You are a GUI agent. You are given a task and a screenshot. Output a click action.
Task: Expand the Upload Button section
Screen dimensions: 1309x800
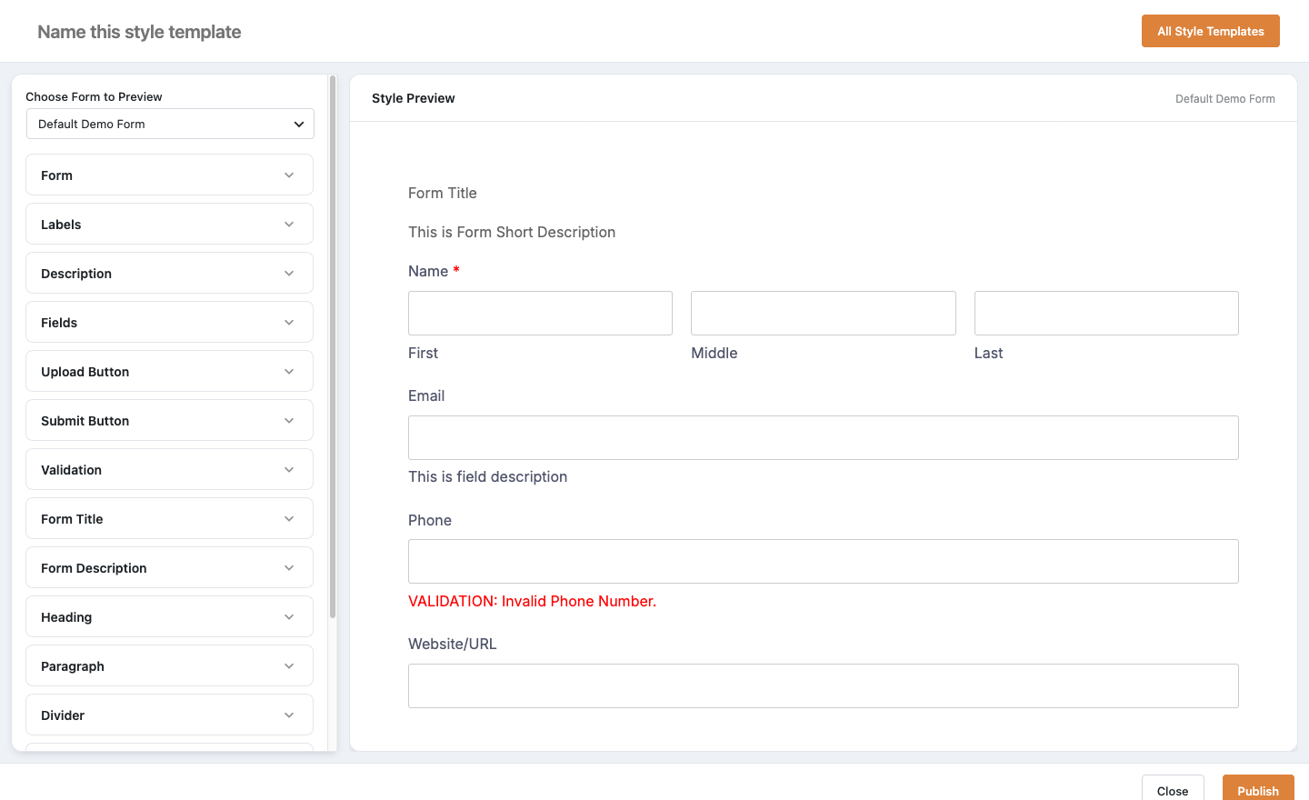click(x=169, y=371)
